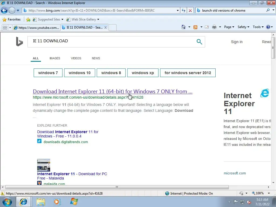
Task: Click the Quick Tabs grid icon
Action: pyautogui.click(x=5, y=28)
